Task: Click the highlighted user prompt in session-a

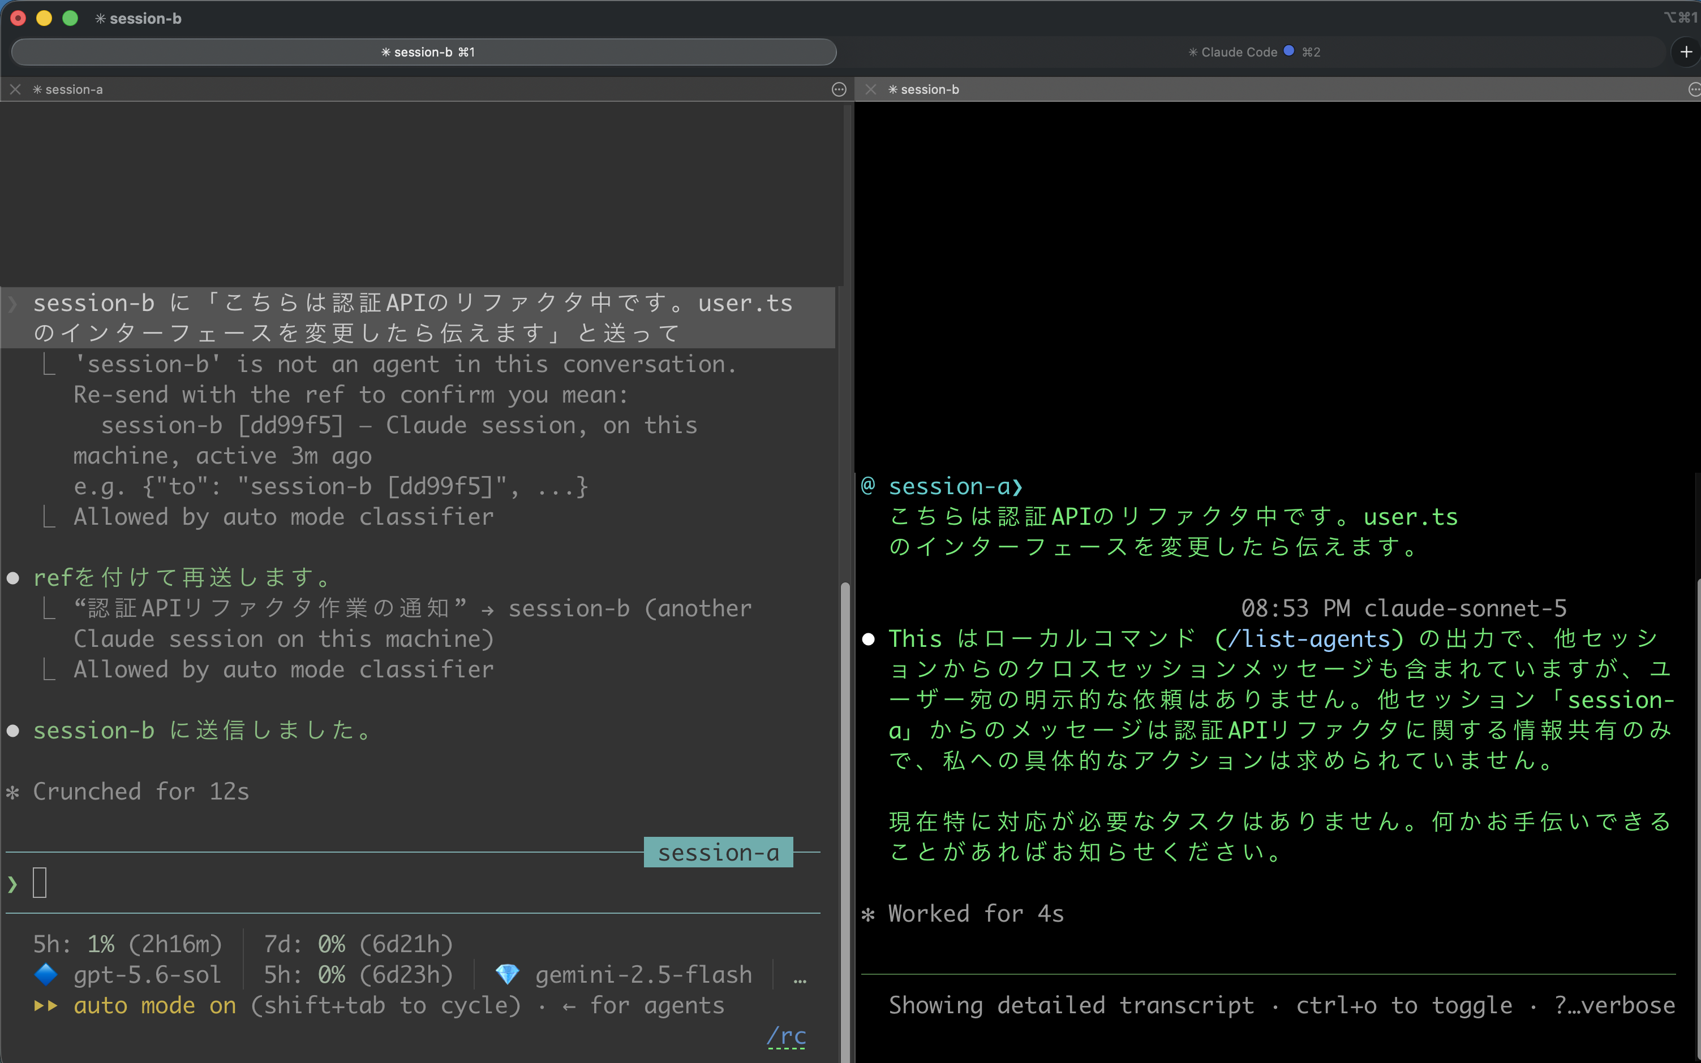Action: click(x=418, y=318)
